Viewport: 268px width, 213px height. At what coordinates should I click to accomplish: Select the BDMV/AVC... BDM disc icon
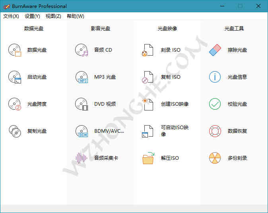pyautogui.click(x=82, y=131)
